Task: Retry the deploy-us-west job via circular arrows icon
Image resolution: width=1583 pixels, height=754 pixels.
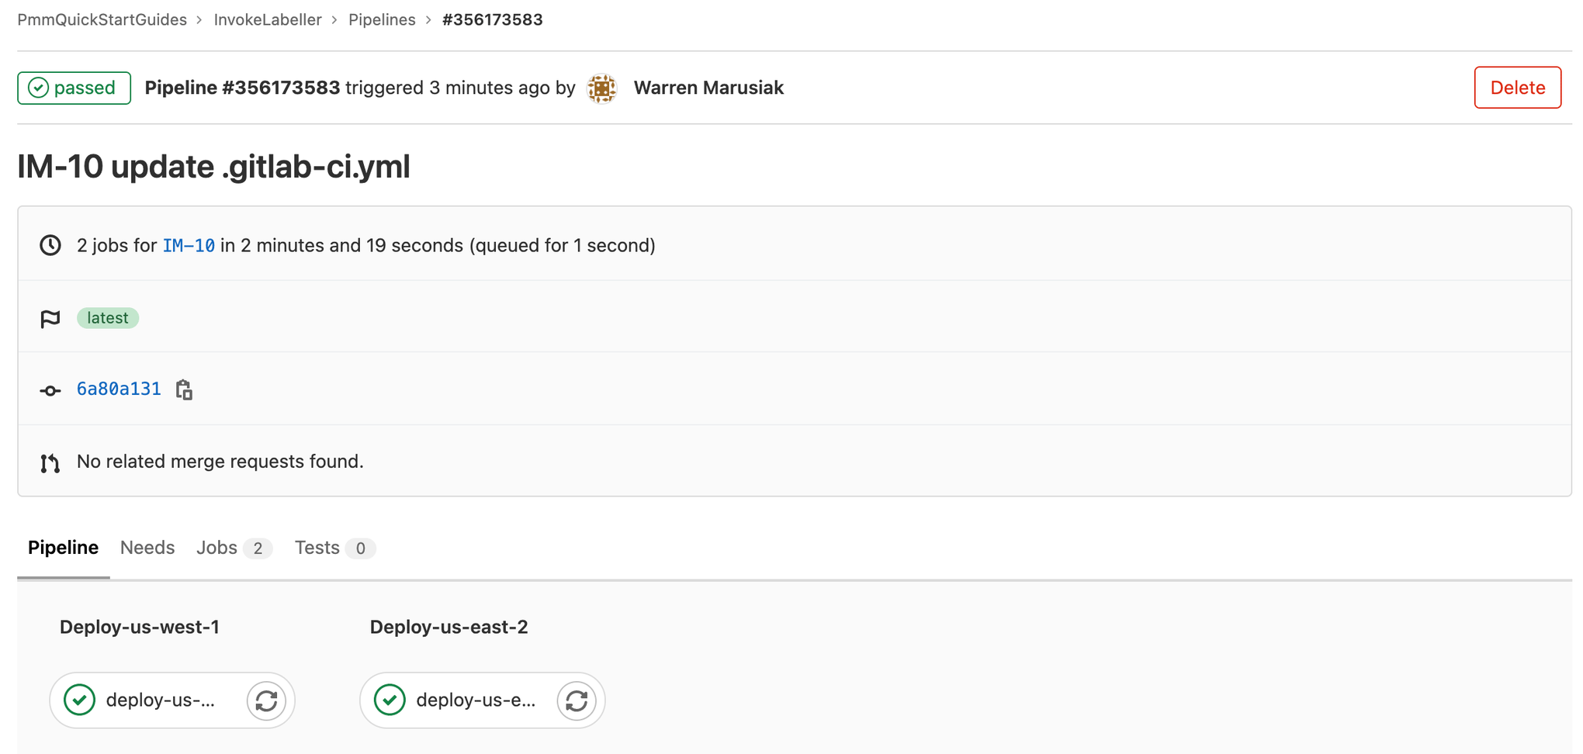Action: [x=266, y=700]
